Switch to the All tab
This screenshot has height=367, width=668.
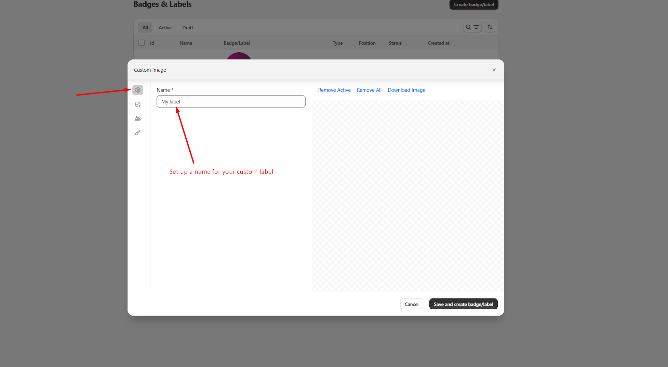pos(145,28)
